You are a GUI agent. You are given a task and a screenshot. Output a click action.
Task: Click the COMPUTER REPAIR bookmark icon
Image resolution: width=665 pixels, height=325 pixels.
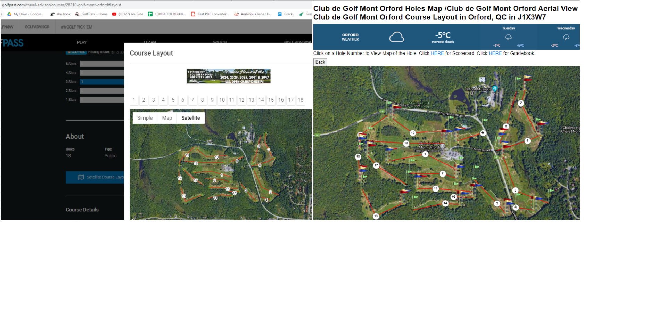point(150,14)
